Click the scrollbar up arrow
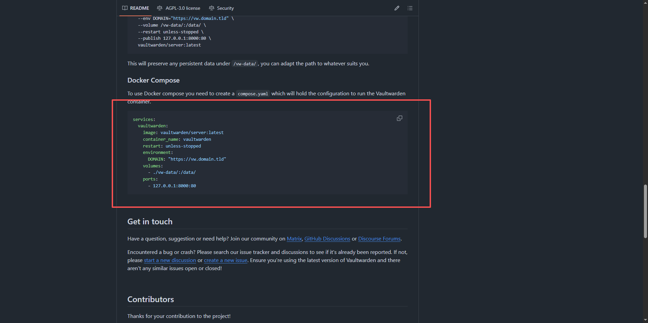This screenshot has width=648, height=323. [x=645, y=3]
